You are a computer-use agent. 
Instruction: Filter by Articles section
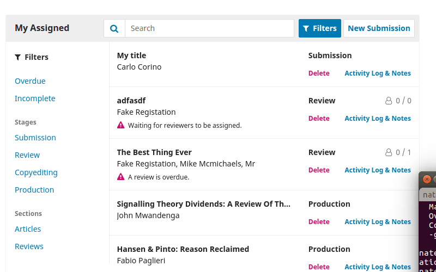(28, 229)
